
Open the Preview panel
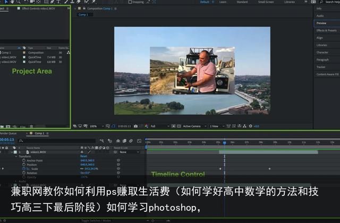(321, 23)
